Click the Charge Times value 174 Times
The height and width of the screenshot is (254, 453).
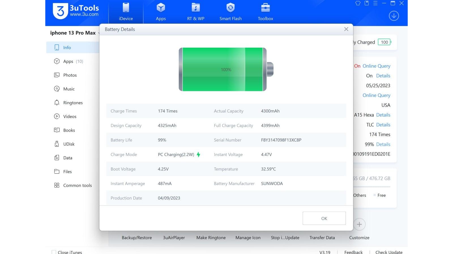tap(168, 111)
